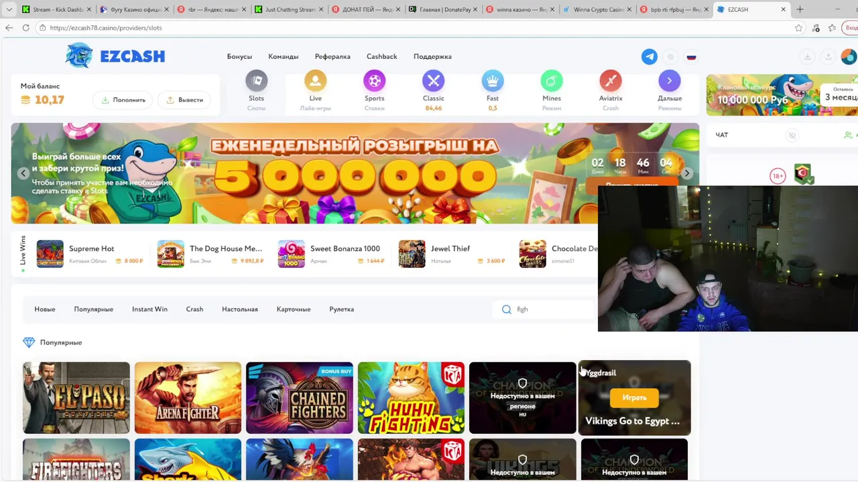Image resolution: width=858 pixels, height=482 pixels.
Task: Click the Пополнить deposit button
Action: tap(123, 100)
